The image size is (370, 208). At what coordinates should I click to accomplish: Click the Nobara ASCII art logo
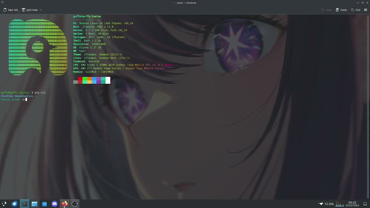pyautogui.click(x=38, y=47)
